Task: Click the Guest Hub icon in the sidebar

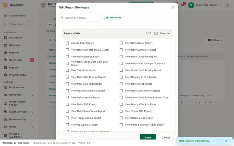Action: [6, 60]
